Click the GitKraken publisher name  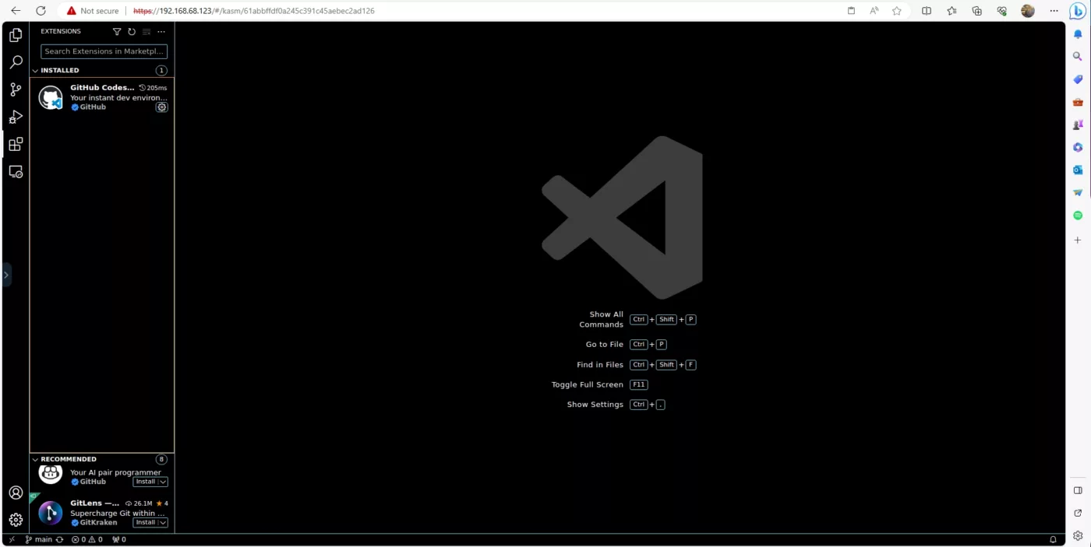(98, 522)
